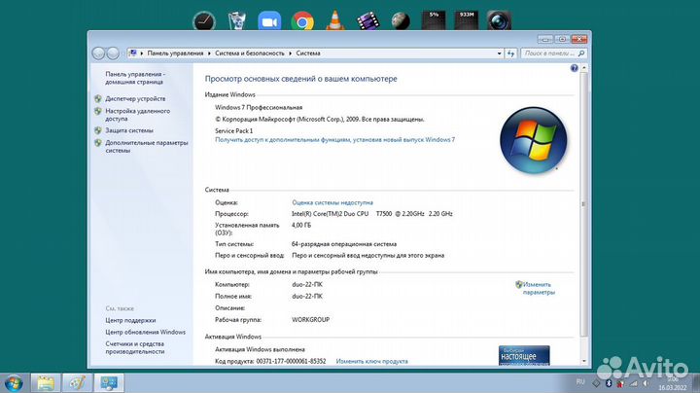This screenshot has height=393, width=700.
Task: Open VLC media player cone icon
Action: tap(334, 20)
